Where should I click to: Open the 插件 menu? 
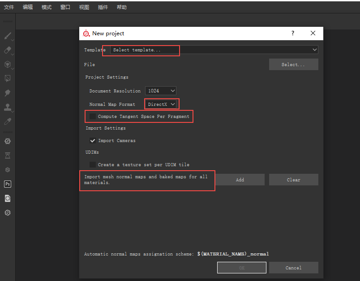click(x=103, y=7)
